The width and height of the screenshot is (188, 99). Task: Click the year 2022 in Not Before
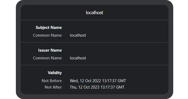pyautogui.click(x=97, y=81)
